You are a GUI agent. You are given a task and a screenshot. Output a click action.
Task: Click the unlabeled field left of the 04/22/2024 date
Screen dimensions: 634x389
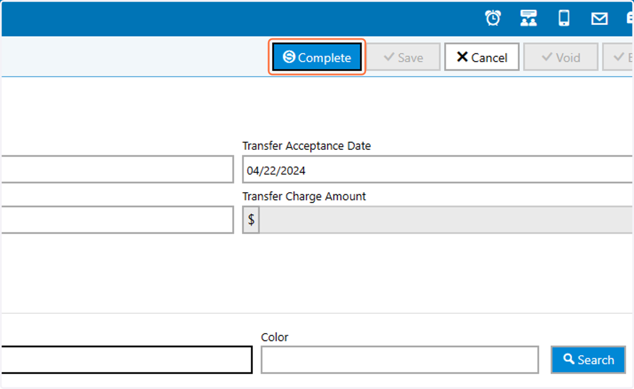click(x=117, y=169)
